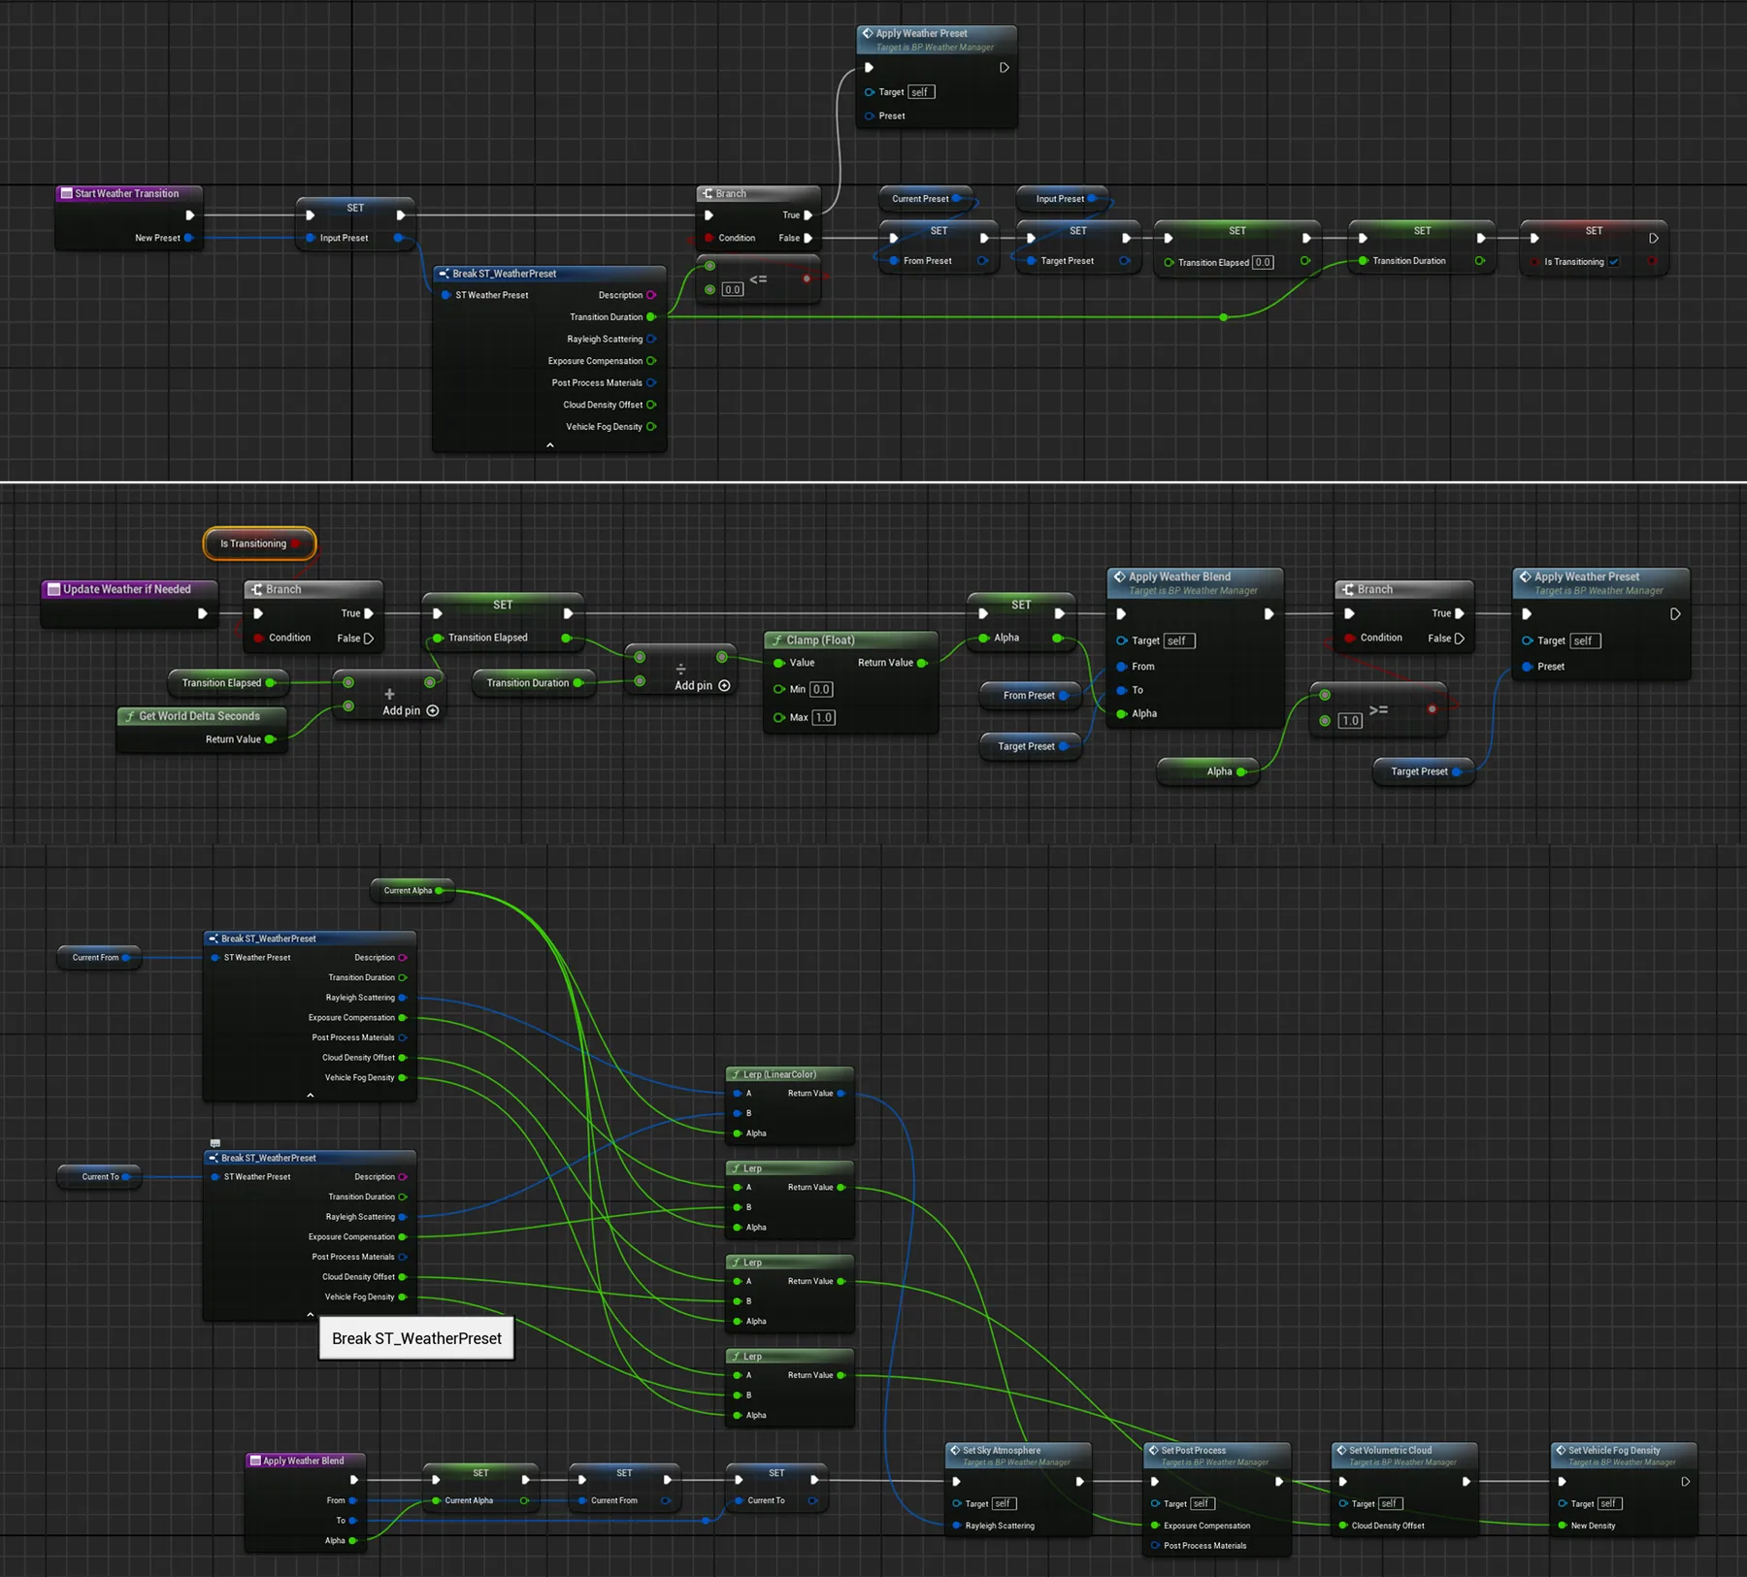Click the Transition Elapsed 0.0 value field
Viewport: 1747px width, 1577px height.
click(1263, 262)
